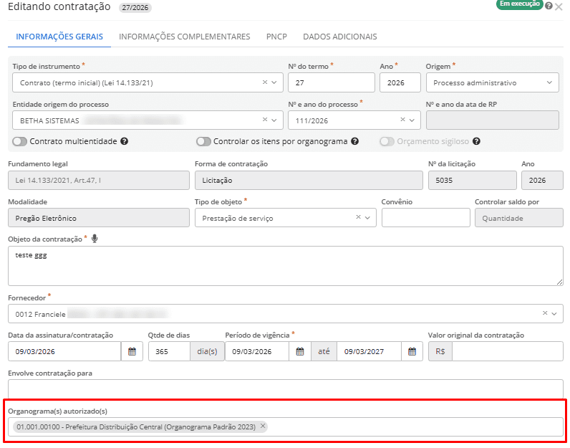The height and width of the screenshot is (448, 570).
Task: Expand the Origem dropdown
Action: [x=549, y=82]
